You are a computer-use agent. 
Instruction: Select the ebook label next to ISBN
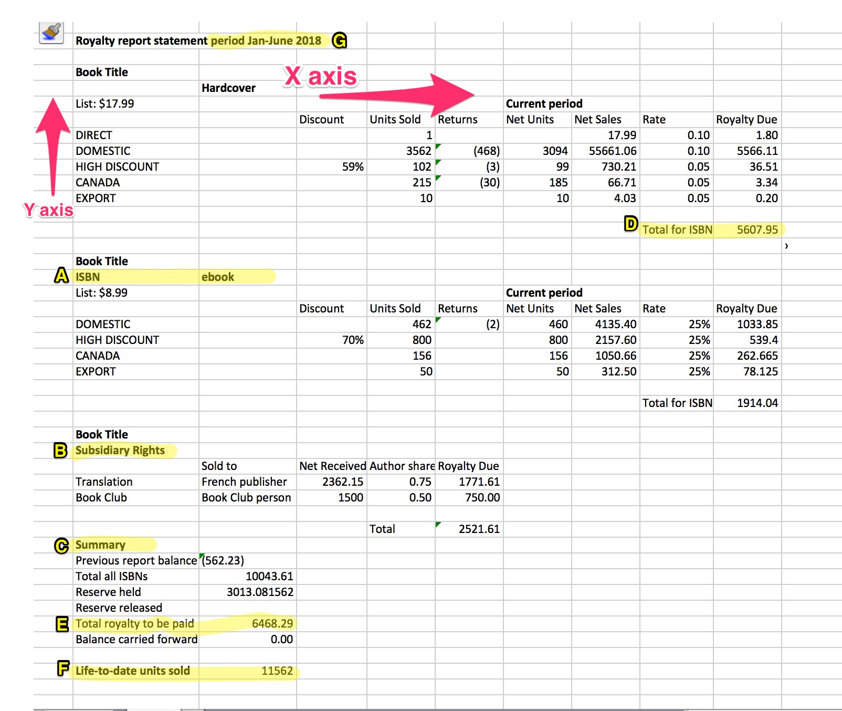point(218,277)
